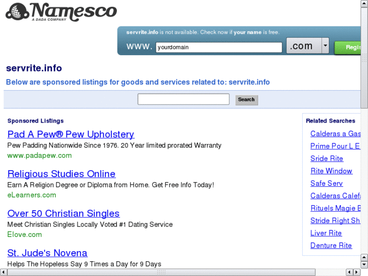
Task: Click the yourdomain input field
Action: click(219, 47)
